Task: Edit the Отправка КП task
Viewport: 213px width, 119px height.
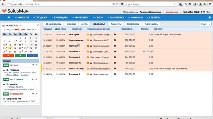Action: (x=36, y=94)
